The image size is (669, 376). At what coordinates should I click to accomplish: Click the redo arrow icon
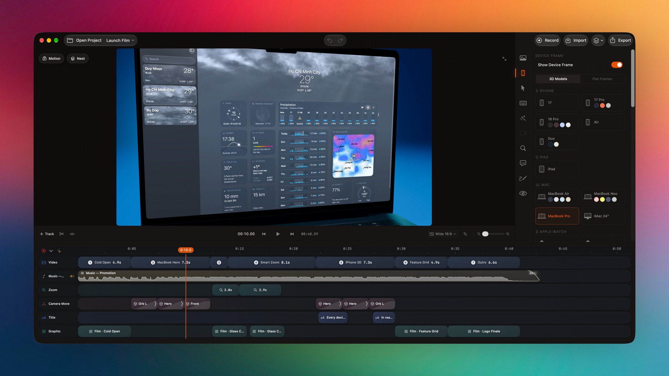340,40
